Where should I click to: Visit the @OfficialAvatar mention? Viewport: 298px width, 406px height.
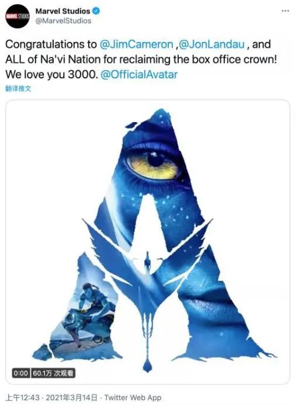[139, 74]
